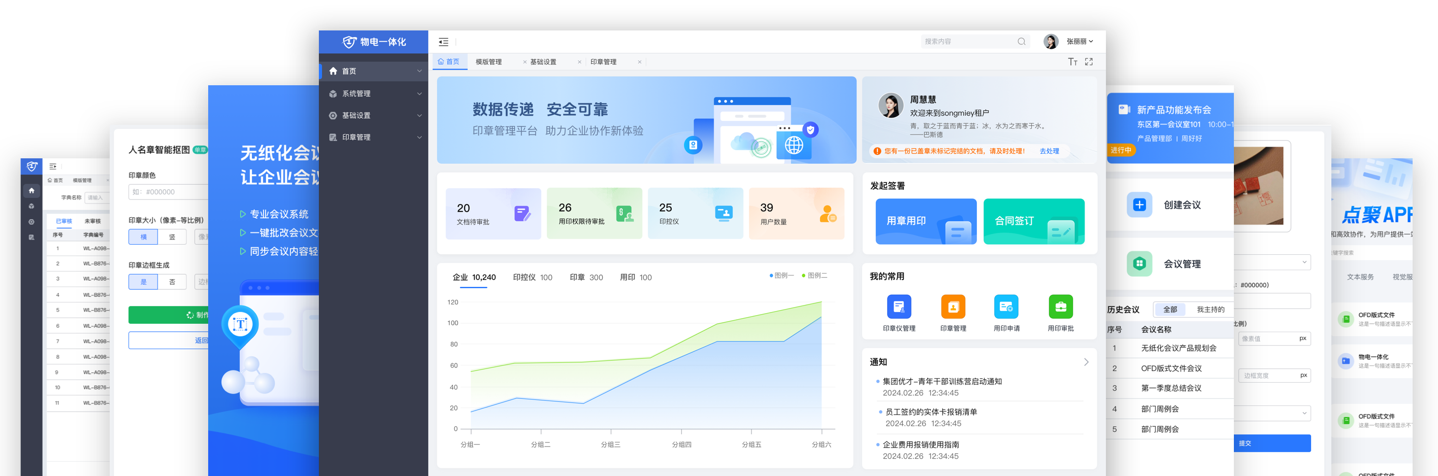Screen dimensions: 1438x476
Task: Open the 张丽丽 user dropdown
Action: tap(1079, 41)
